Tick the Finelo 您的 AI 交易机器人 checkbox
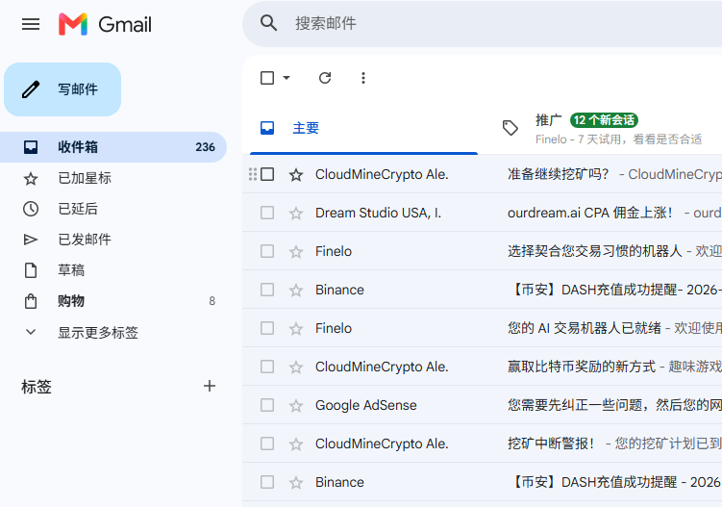This screenshot has width=722, height=507. click(x=267, y=328)
